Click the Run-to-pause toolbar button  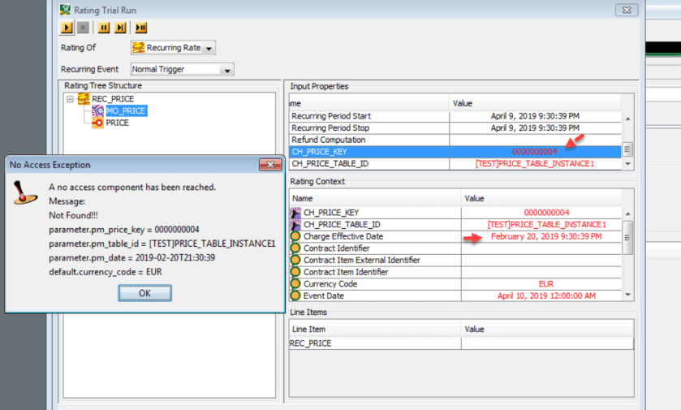click(140, 28)
